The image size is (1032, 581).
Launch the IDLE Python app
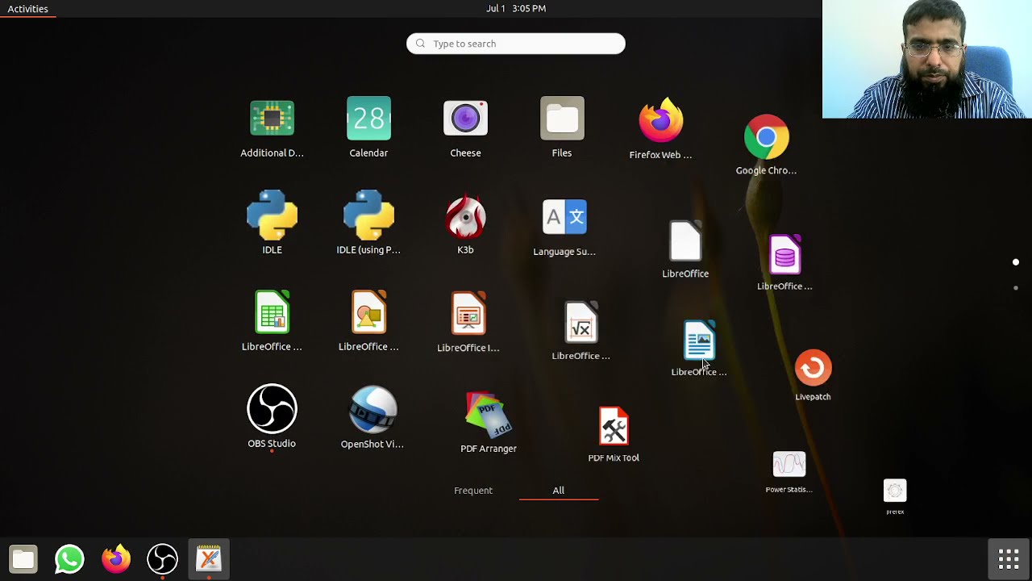tap(272, 215)
